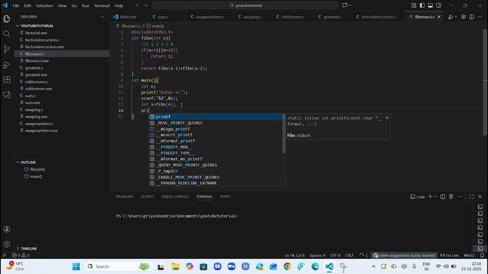Open the Help menu
This screenshot has height=274, width=488.
tap(119, 6)
